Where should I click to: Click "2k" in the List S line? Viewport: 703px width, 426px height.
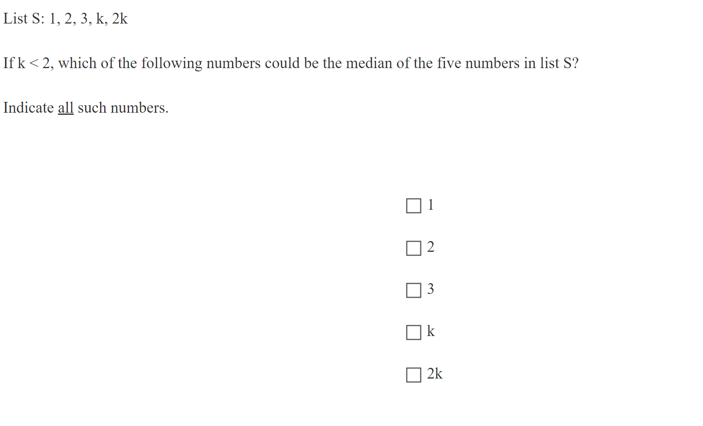pos(120,19)
